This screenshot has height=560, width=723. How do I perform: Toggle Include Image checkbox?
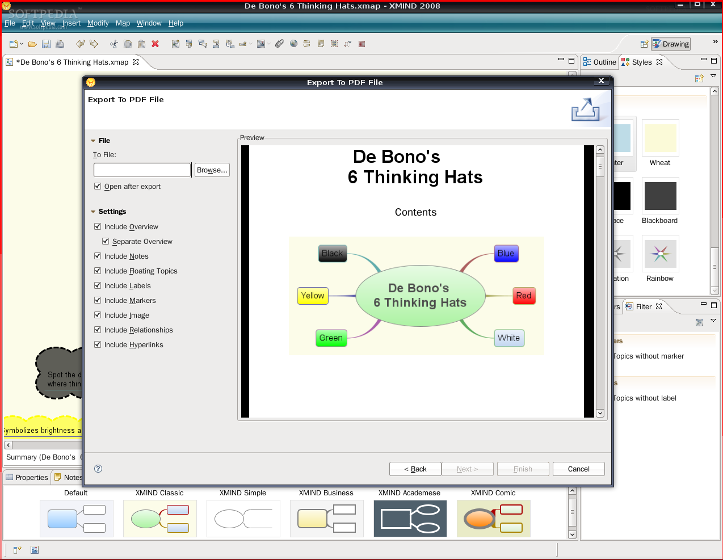click(98, 315)
